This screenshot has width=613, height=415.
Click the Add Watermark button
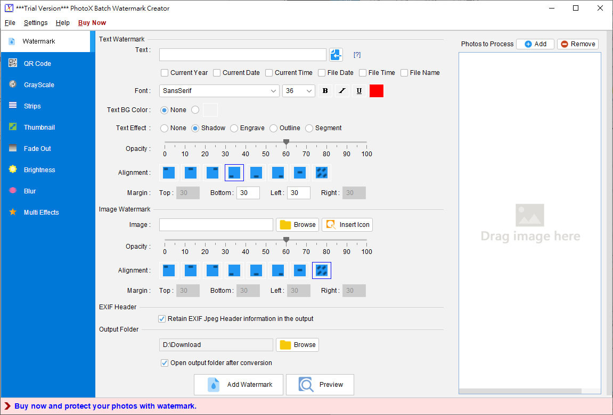point(239,385)
